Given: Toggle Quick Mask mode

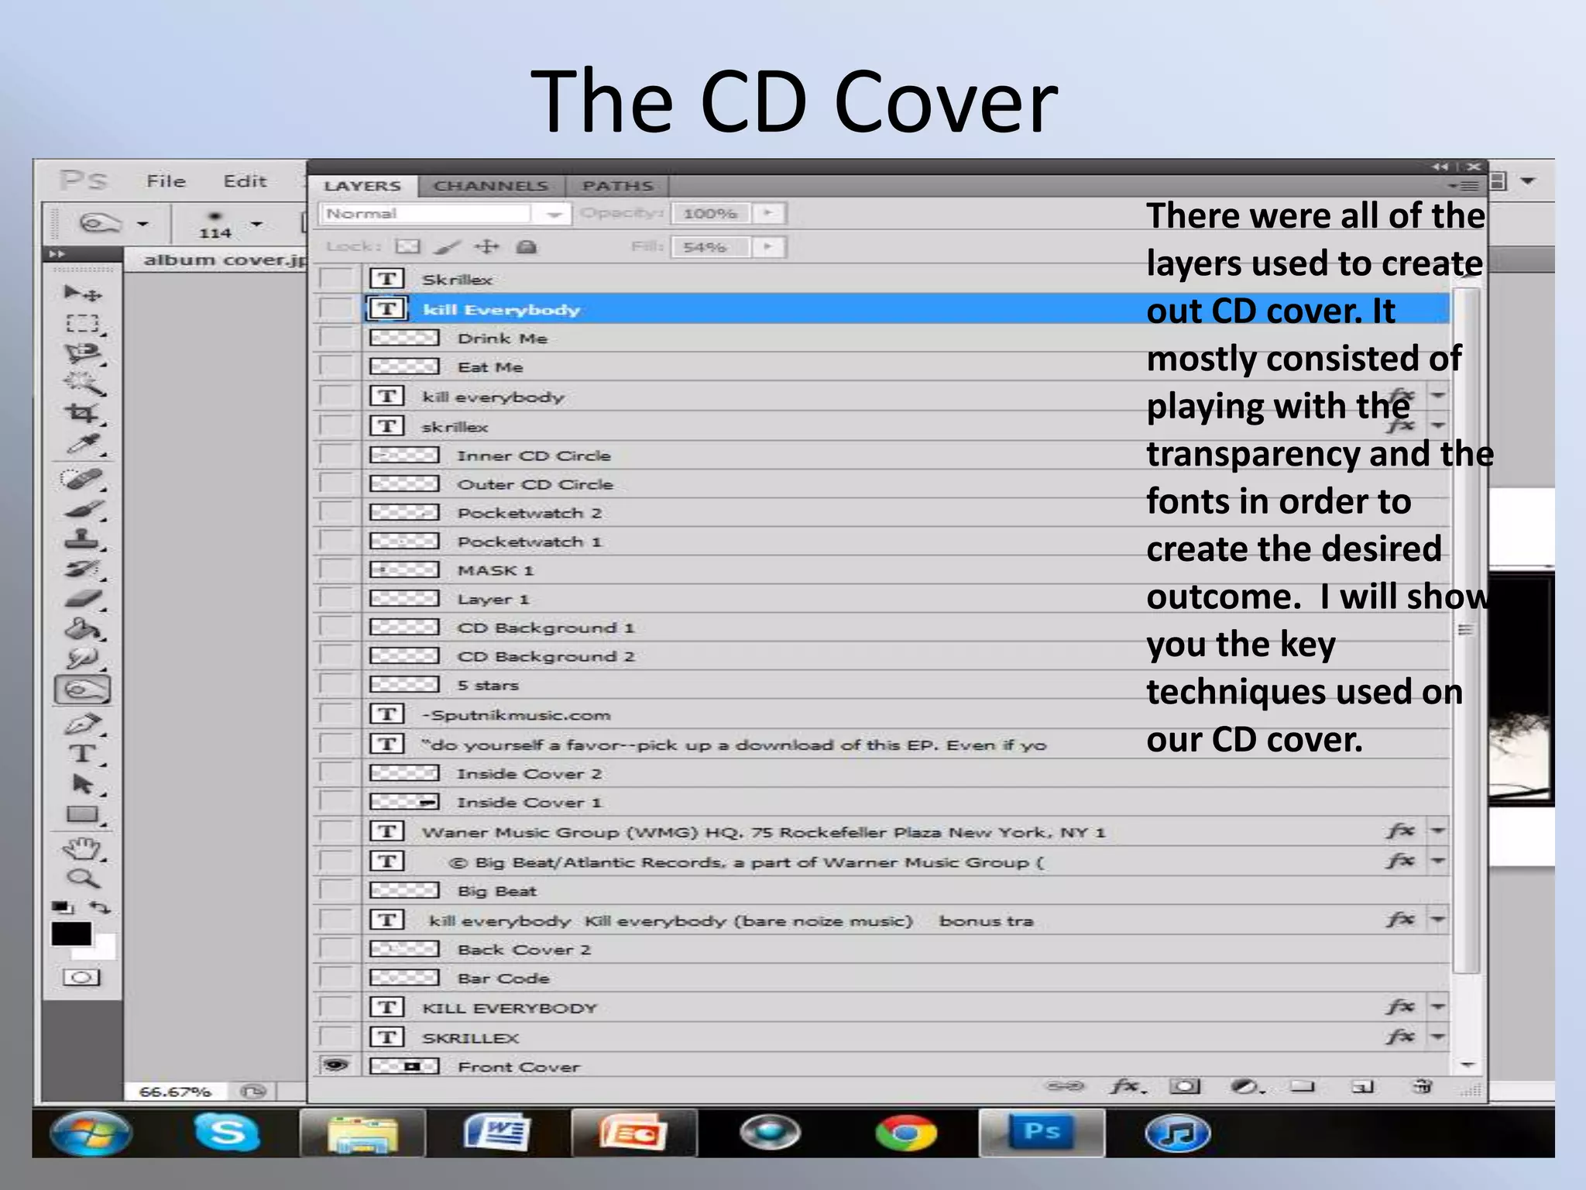Looking at the screenshot, I should [x=81, y=977].
